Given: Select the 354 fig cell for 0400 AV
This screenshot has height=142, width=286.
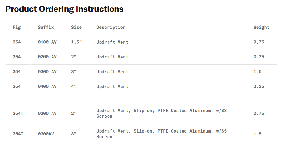Looking at the screenshot, I should tap(17, 87).
